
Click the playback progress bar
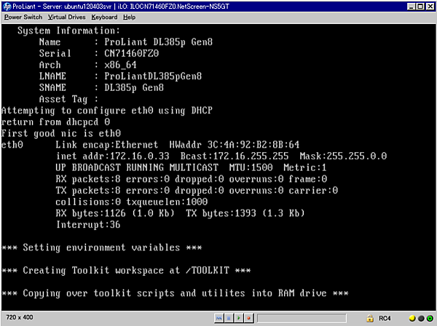[302, 318]
